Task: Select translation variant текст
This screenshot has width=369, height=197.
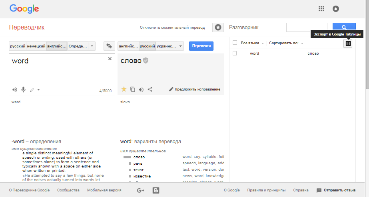Action: click(138, 170)
